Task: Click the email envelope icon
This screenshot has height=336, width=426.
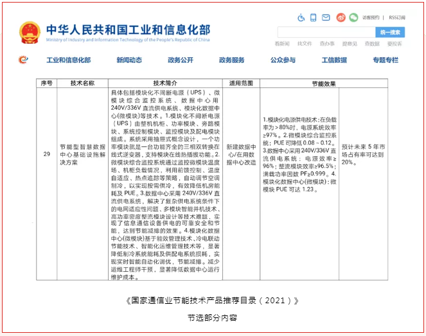Action: (326, 17)
